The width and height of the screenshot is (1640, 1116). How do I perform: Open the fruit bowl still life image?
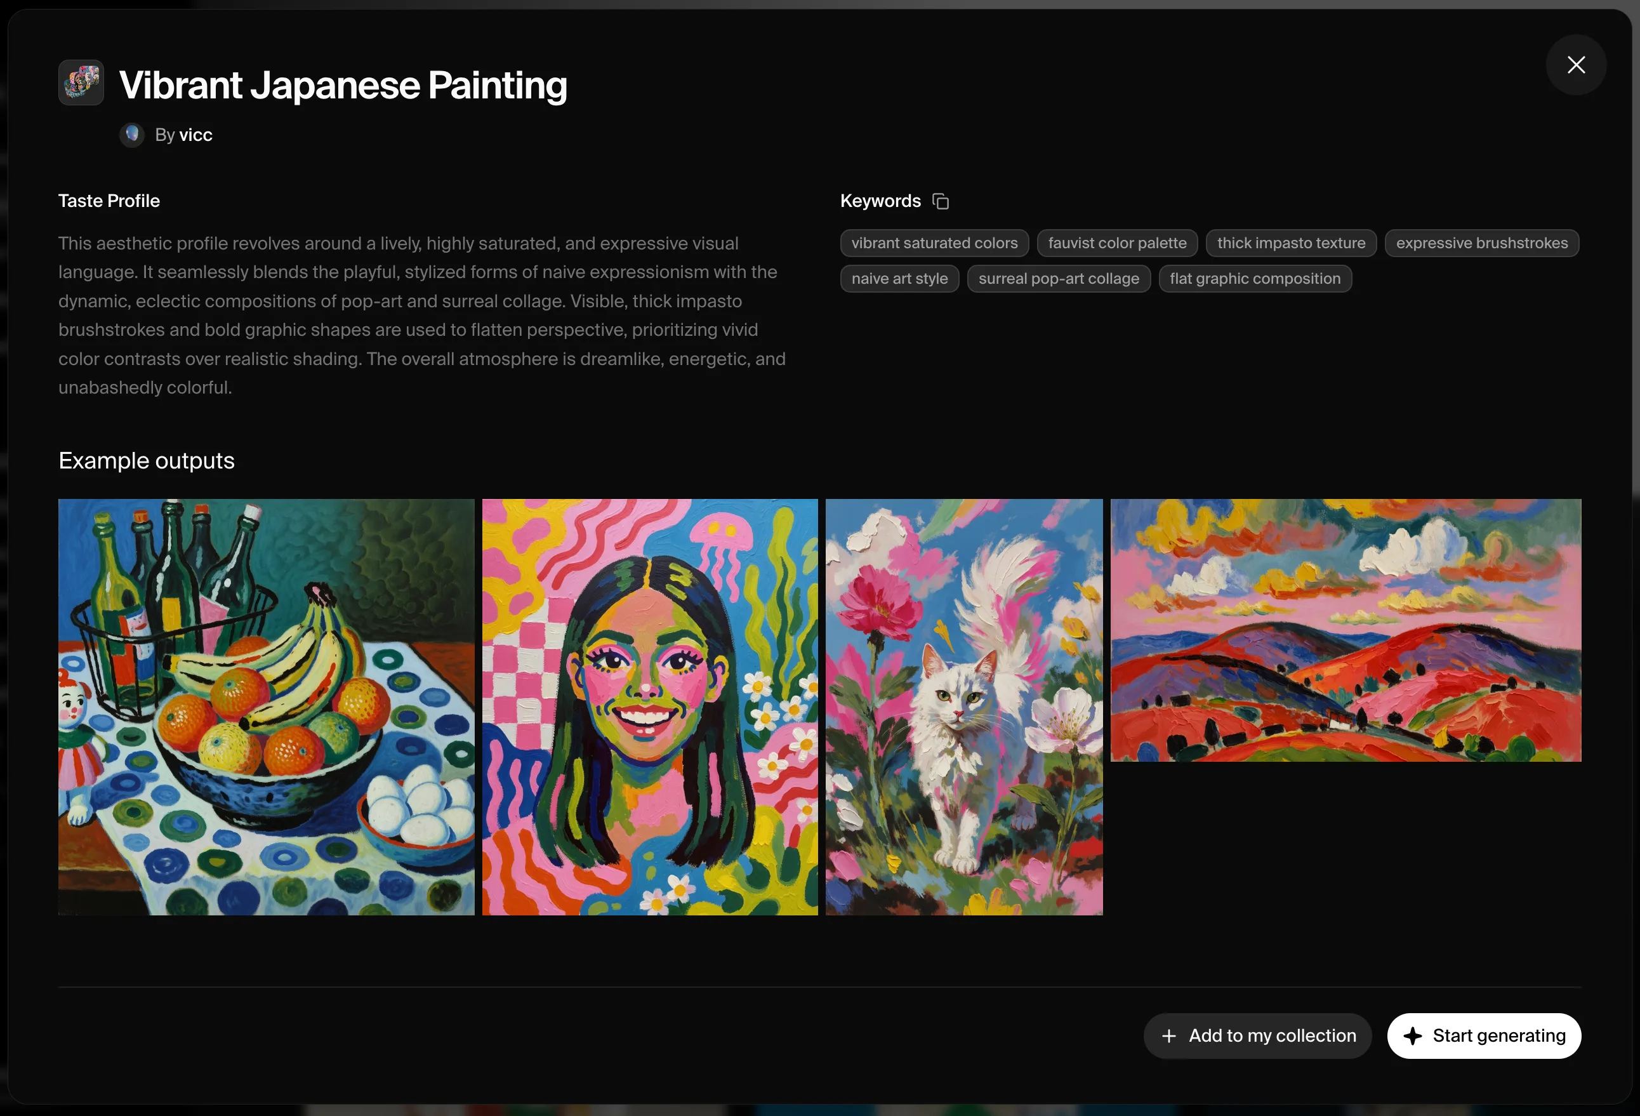click(266, 707)
